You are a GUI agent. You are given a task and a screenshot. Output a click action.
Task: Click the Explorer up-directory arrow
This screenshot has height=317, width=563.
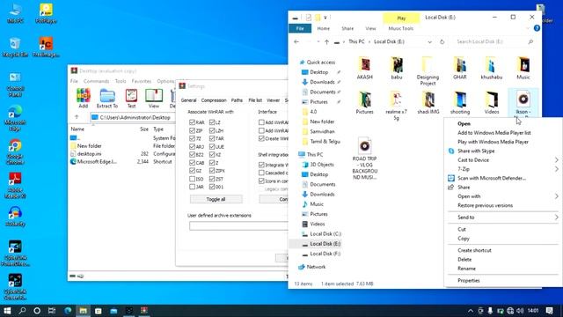tap(326, 41)
